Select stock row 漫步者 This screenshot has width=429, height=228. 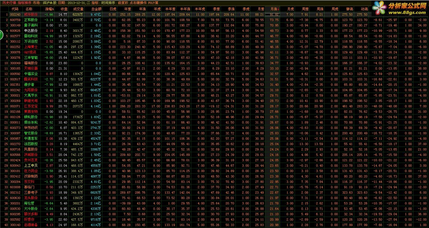(x=214, y=85)
